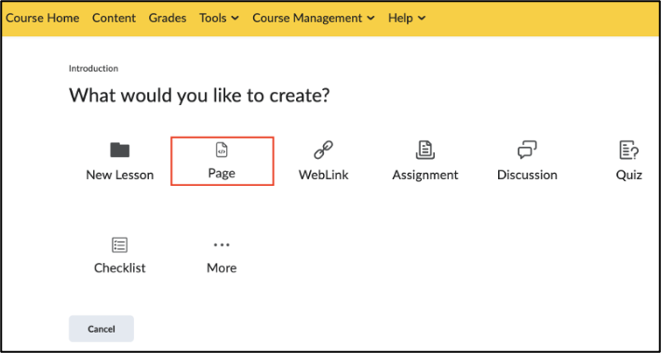Click the New Lesson label
This screenshot has width=661, height=353.
click(x=120, y=175)
